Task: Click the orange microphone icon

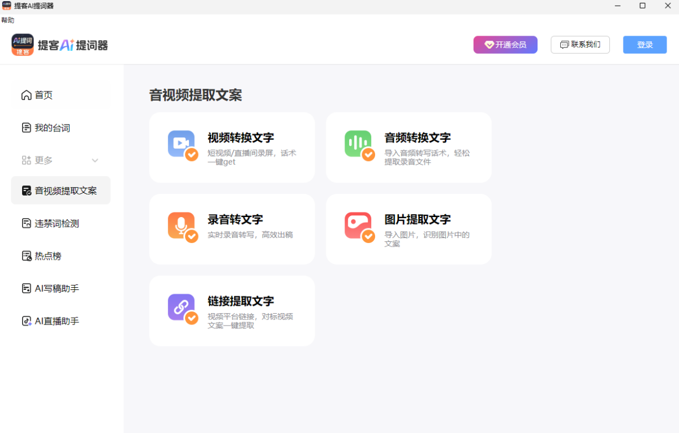Action: (181, 226)
